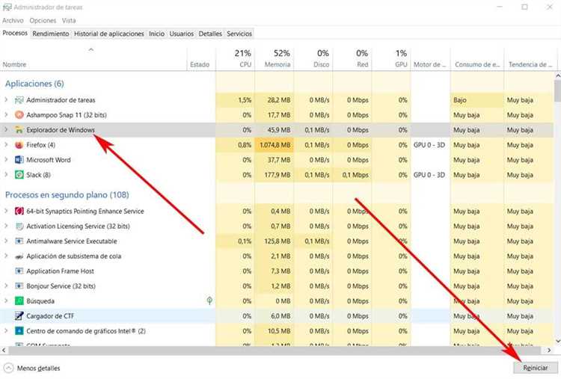Image resolution: width=561 pixels, height=379 pixels.
Task: Click the Reiniciar button
Action: click(536, 368)
